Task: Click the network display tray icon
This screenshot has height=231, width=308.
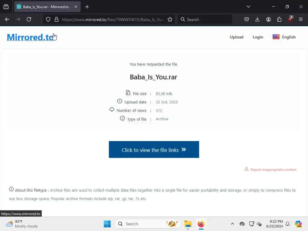Action: tap(251, 224)
